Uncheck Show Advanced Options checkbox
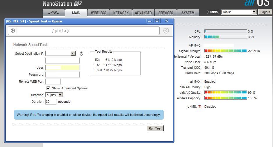 48,88
